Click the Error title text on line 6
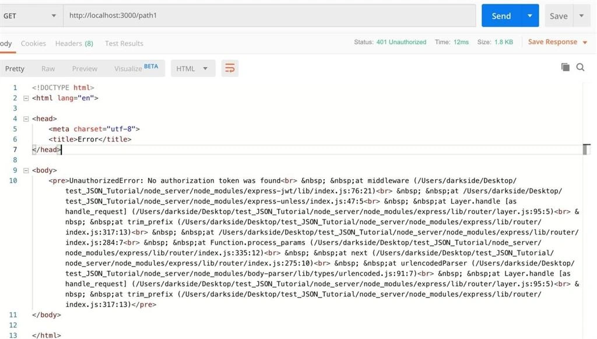Viewport: 597px width, 339px height. click(x=88, y=139)
